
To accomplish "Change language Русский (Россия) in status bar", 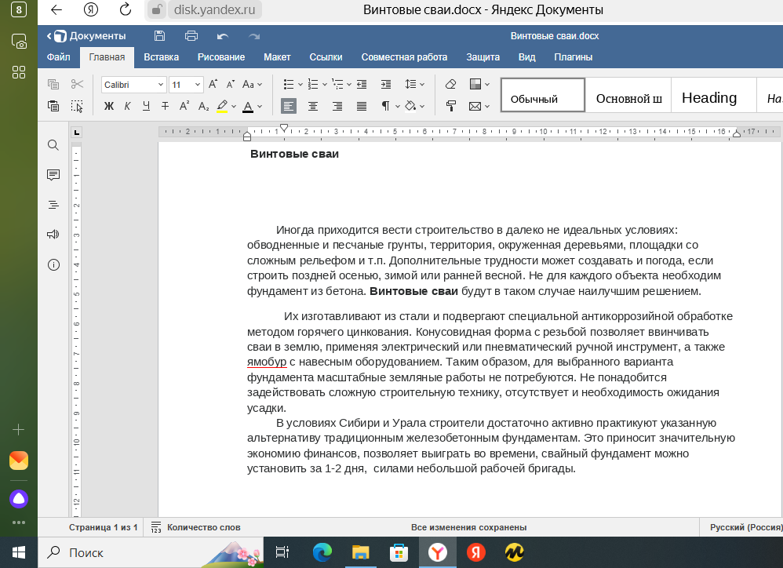I will click(x=745, y=527).
